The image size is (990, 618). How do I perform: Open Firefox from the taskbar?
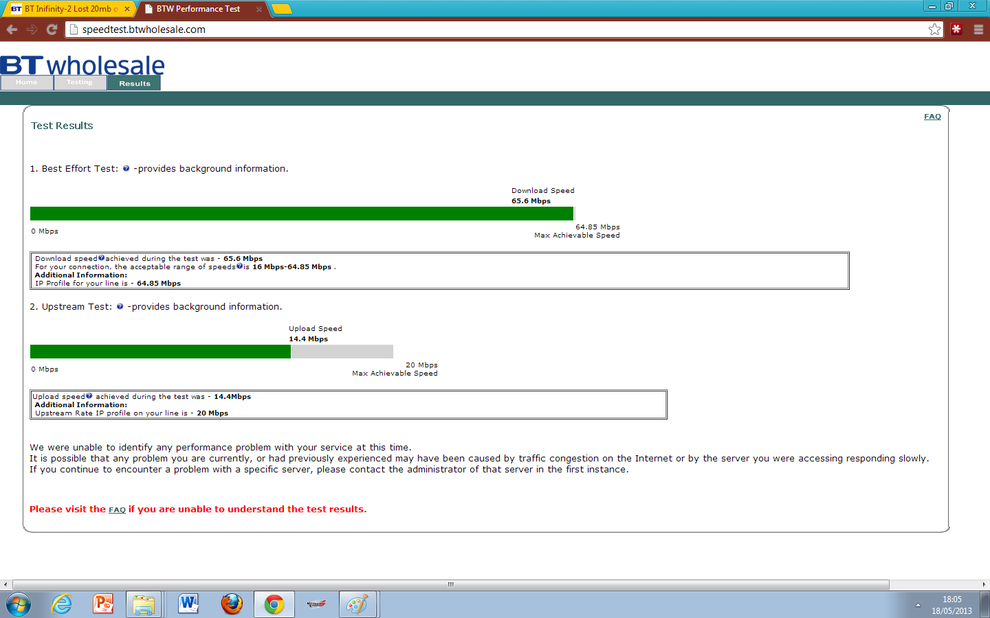[x=232, y=604]
